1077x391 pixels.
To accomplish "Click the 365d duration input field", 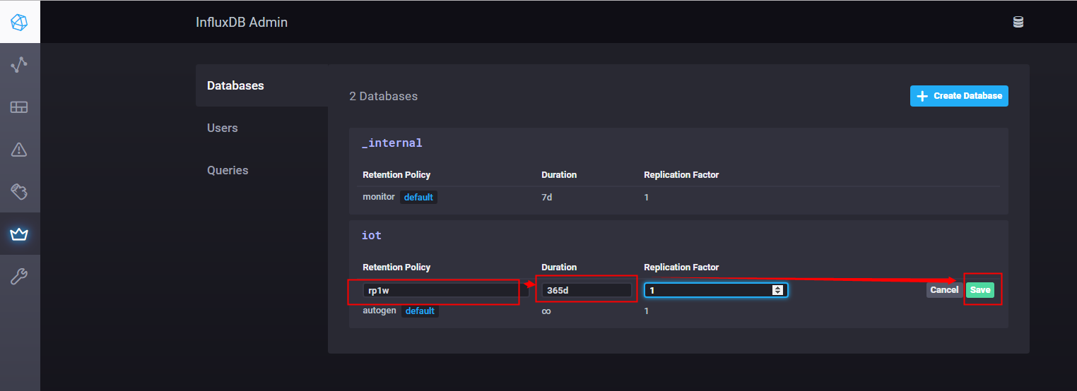I will pos(587,290).
